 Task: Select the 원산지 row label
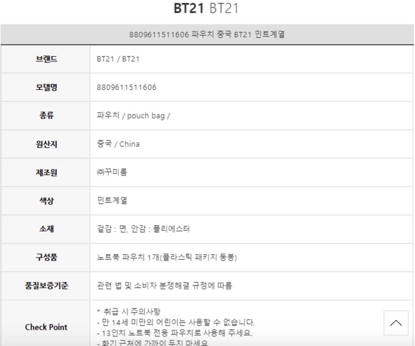tap(46, 144)
